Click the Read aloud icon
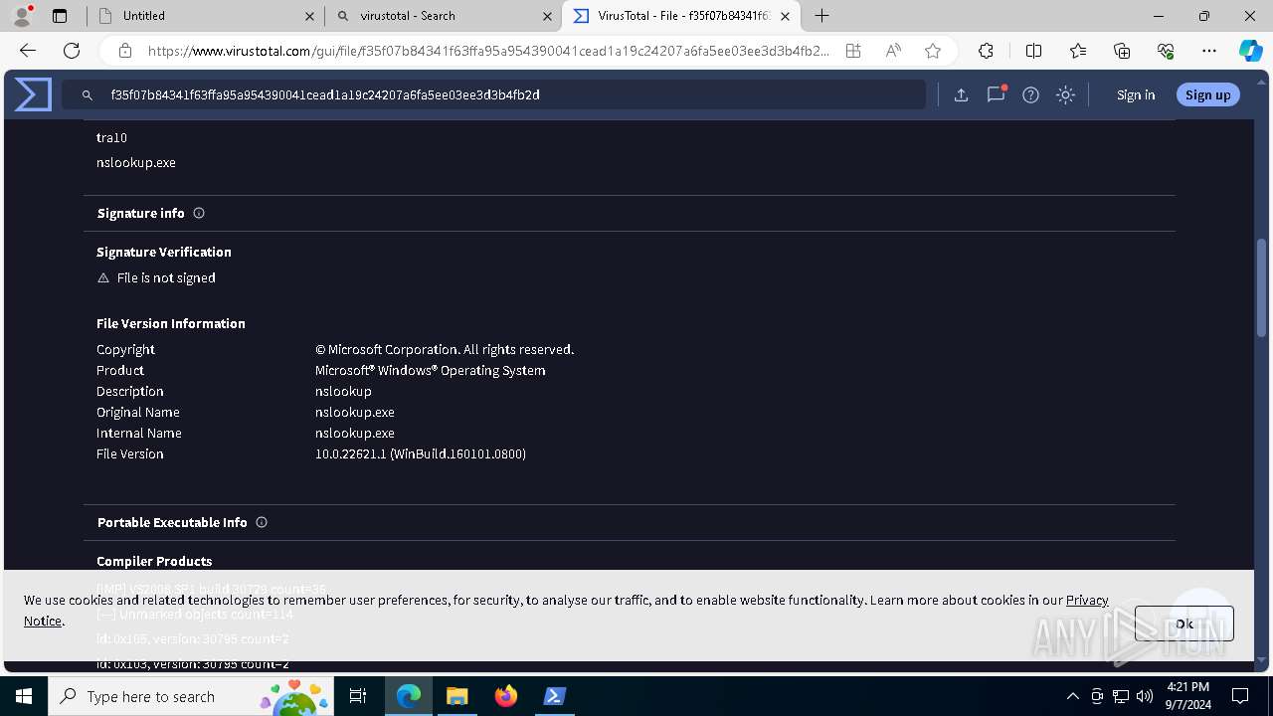1273x716 pixels. [x=893, y=51]
